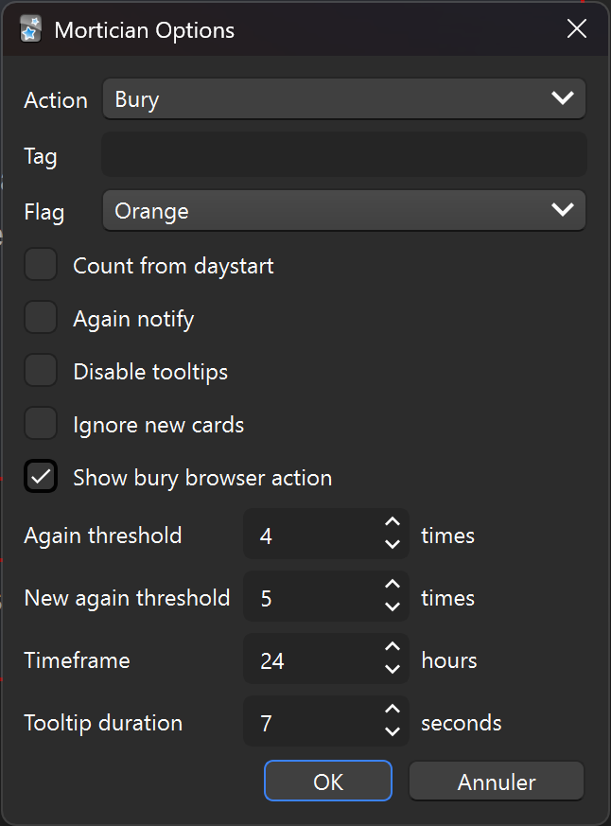
Task: Raise the Tooltip duration with up arrow
Action: 393,712
